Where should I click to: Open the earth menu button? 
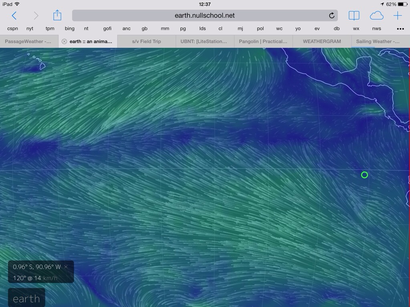click(x=26, y=299)
